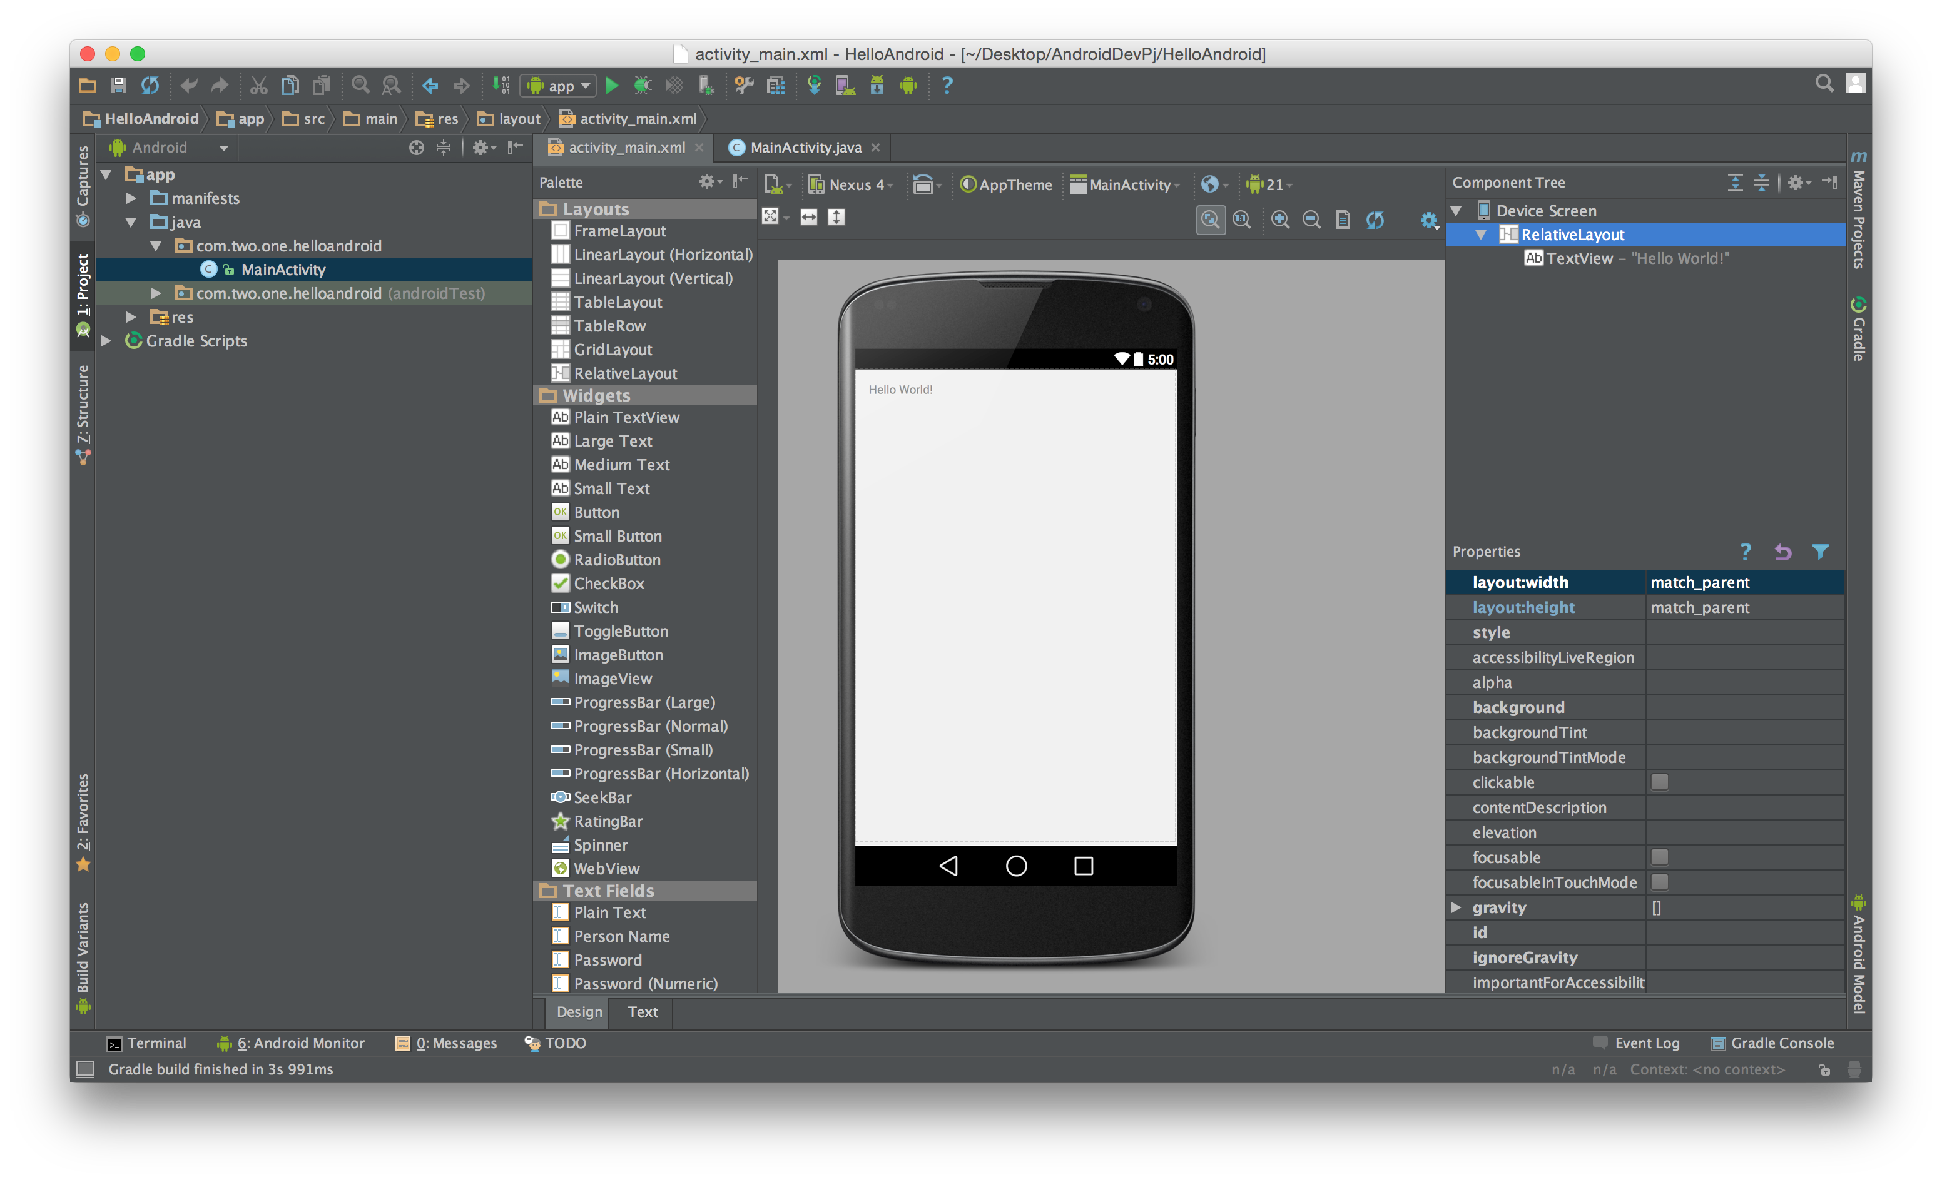Image resolution: width=1942 pixels, height=1182 pixels.
Task: Click the Properties filter funnel icon
Action: pos(1820,552)
